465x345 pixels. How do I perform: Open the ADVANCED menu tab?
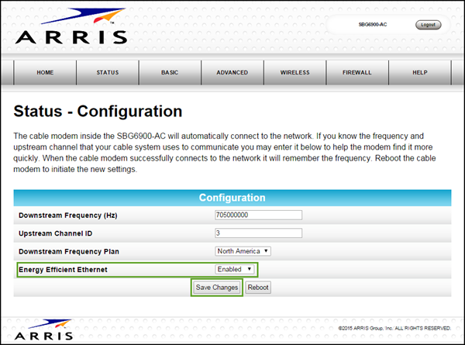(232, 72)
